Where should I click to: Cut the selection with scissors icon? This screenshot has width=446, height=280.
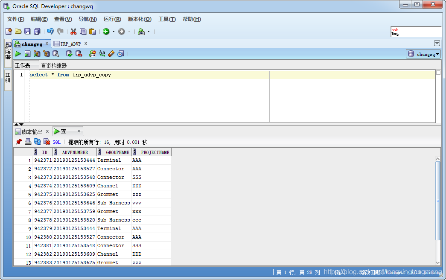pyautogui.click(x=73, y=32)
